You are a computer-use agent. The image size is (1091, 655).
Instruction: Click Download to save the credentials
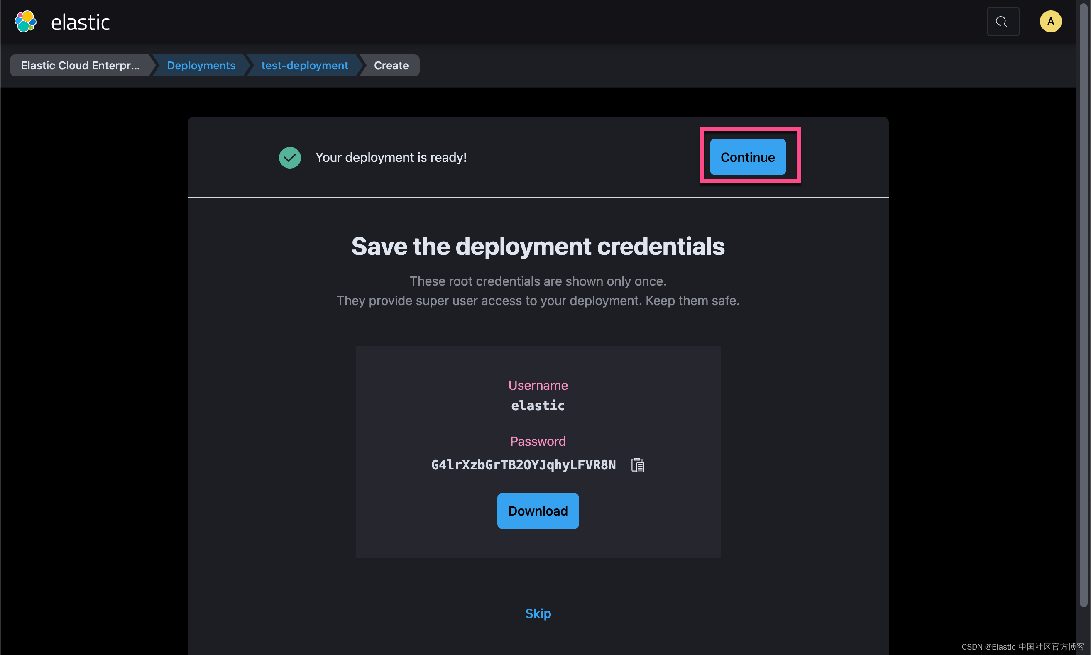(x=538, y=511)
